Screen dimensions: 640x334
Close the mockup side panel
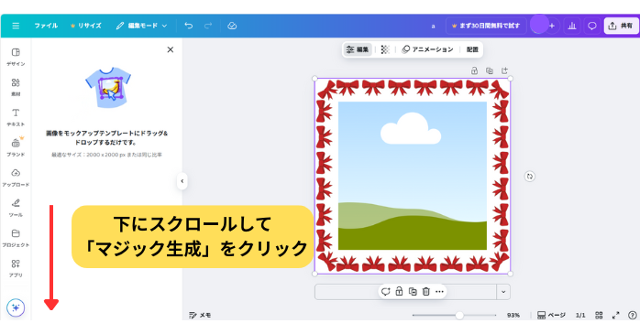(171, 49)
